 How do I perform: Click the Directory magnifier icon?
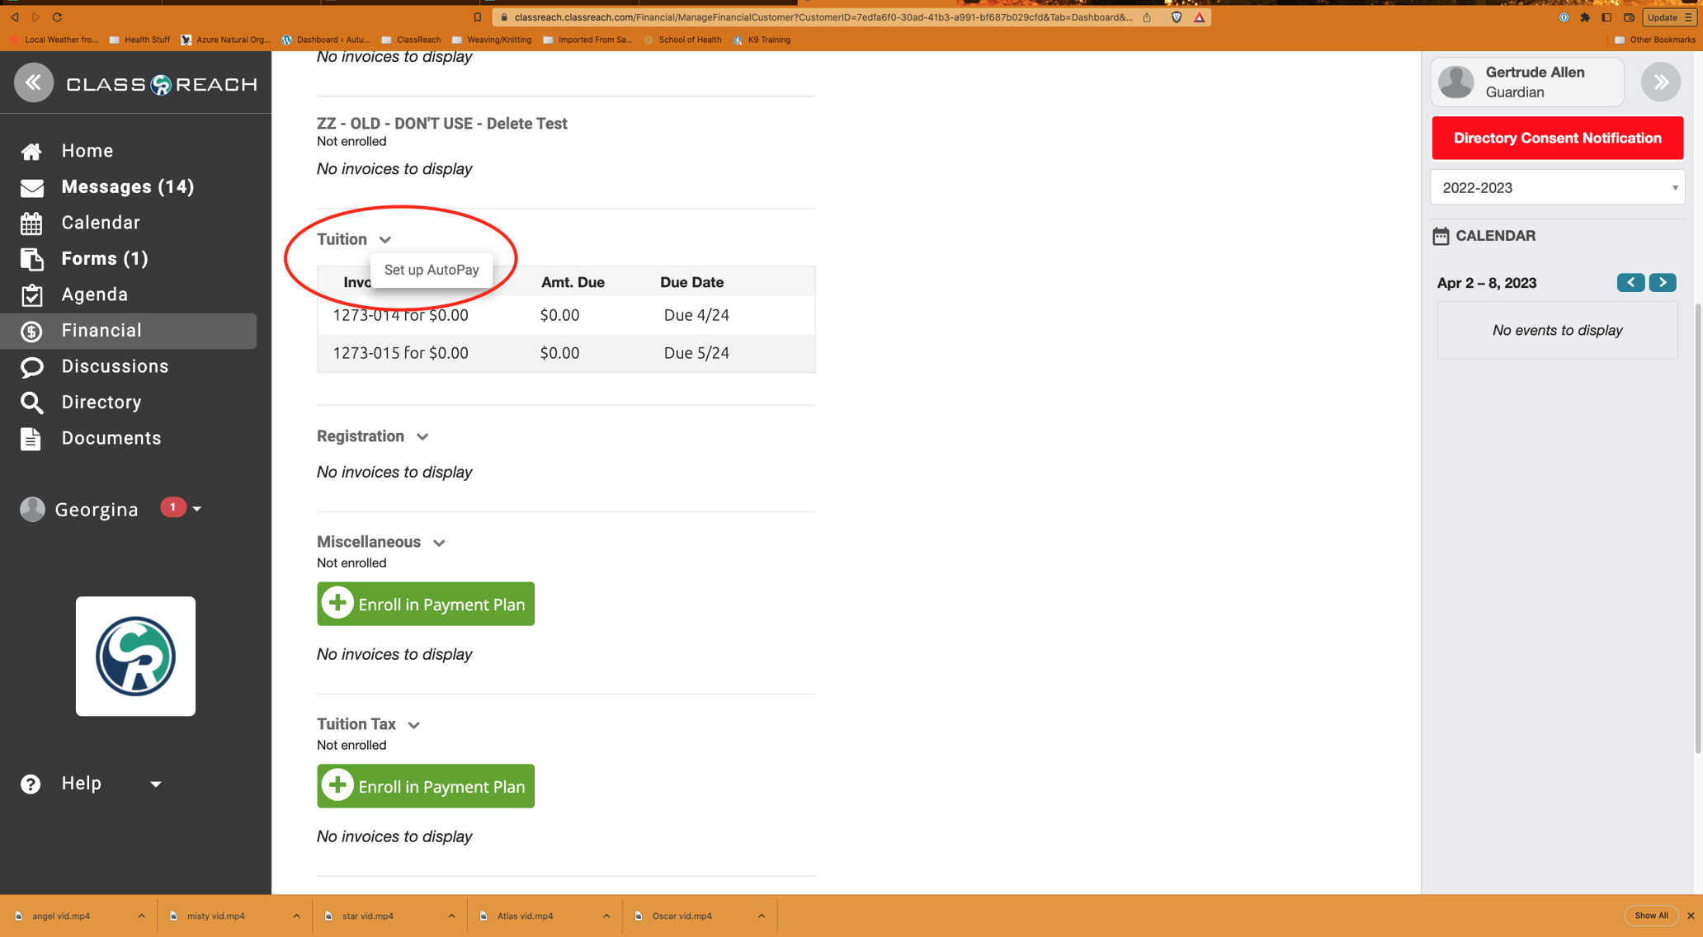pyautogui.click(x=31, y=403)
